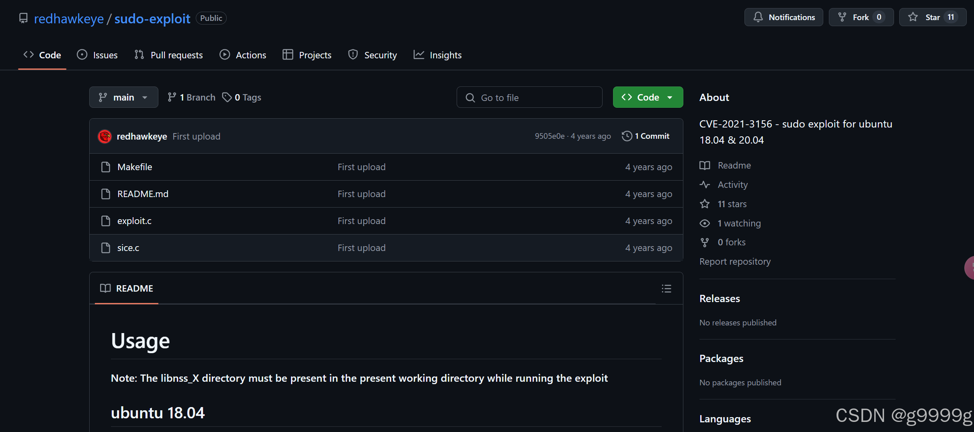Click the file icon next to Makefile
Viewport: 974px width, 432px height.
[x=106, y=167]
